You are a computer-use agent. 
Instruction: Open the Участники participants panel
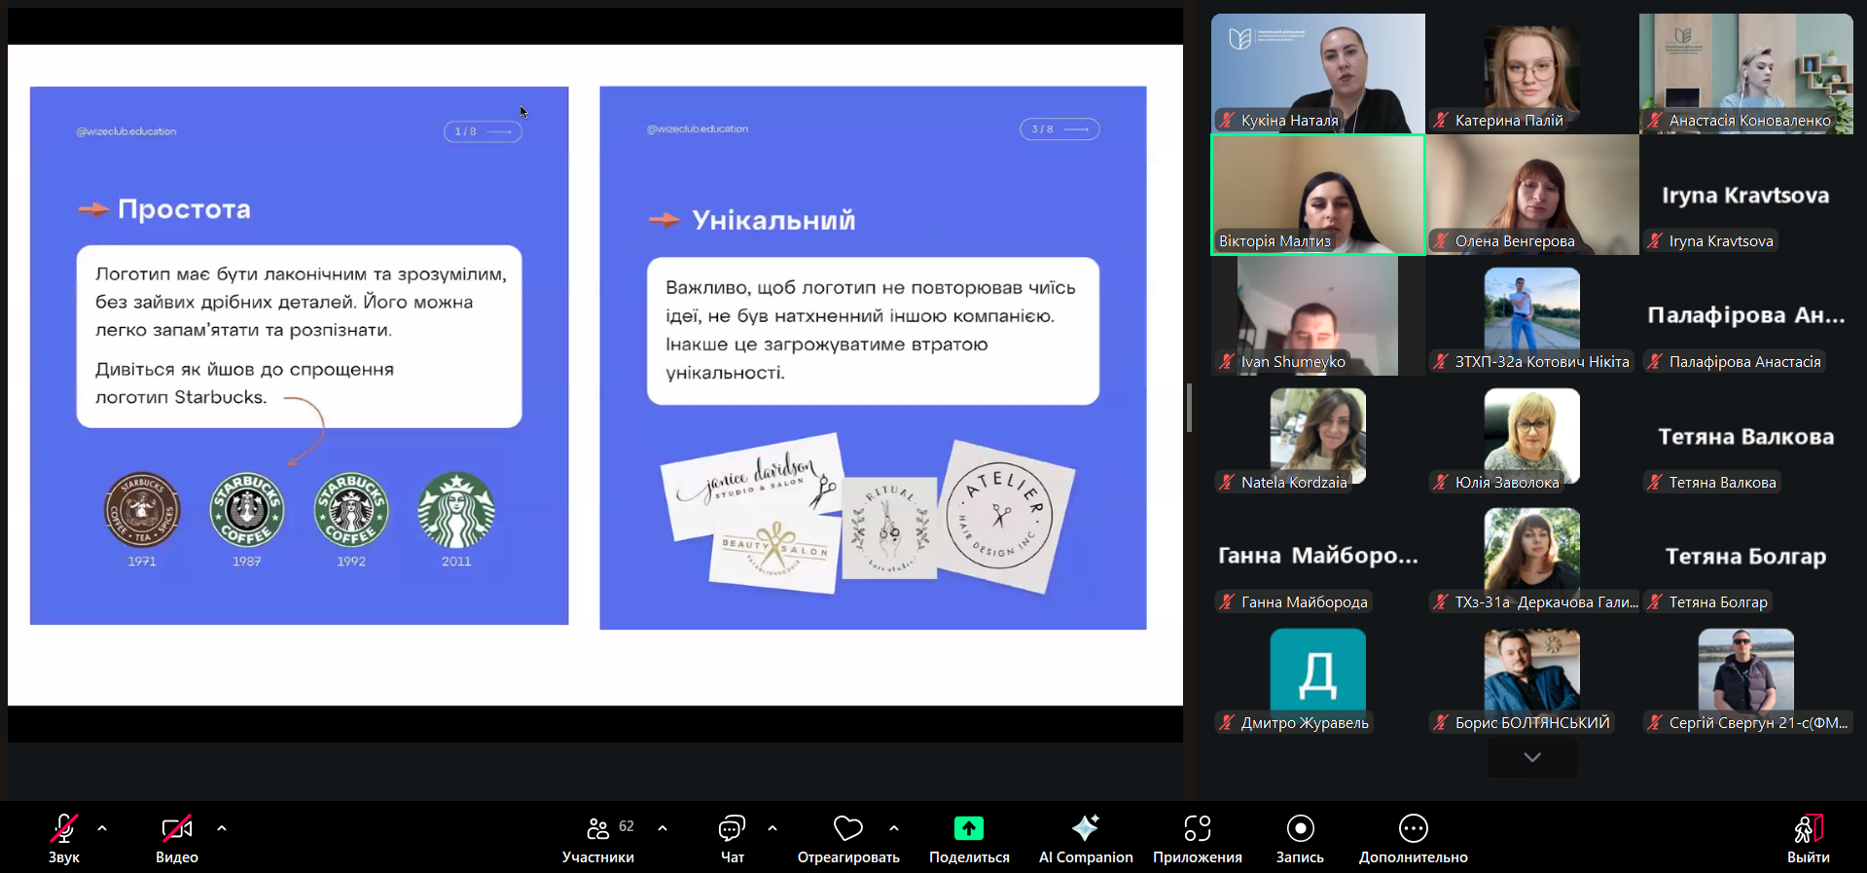597,838
